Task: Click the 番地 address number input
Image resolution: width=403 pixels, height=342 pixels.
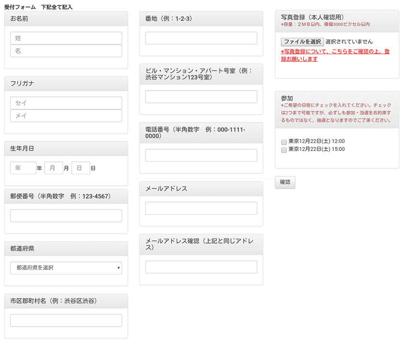Action: pyautogui.click(x=201, y=38)
